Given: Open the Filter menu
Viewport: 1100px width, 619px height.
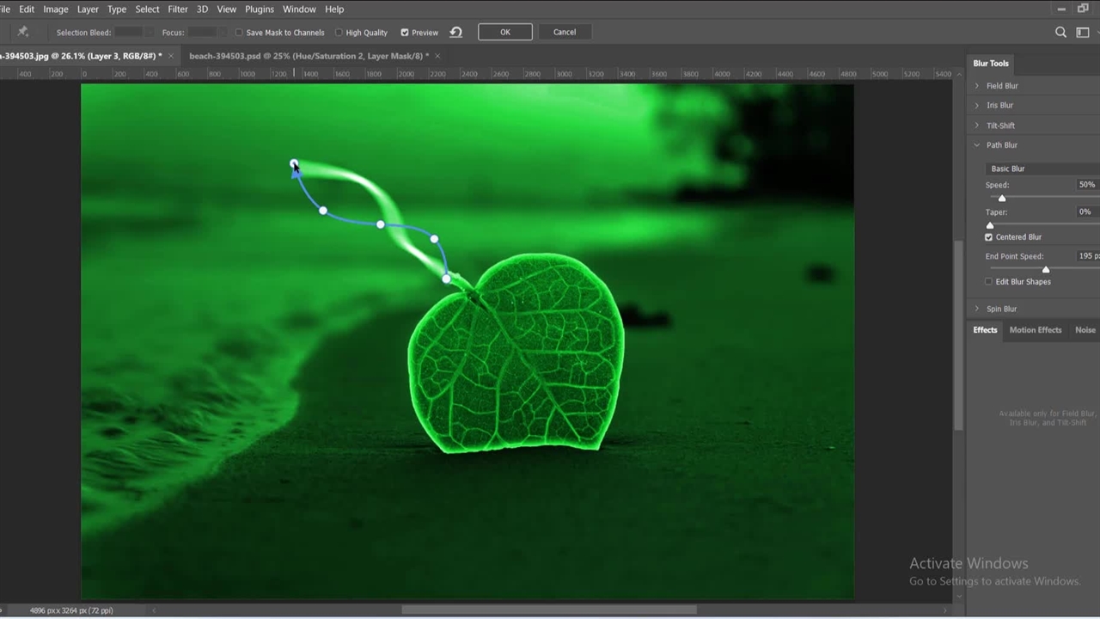Looking at the screenshot, I should [178, 9].
